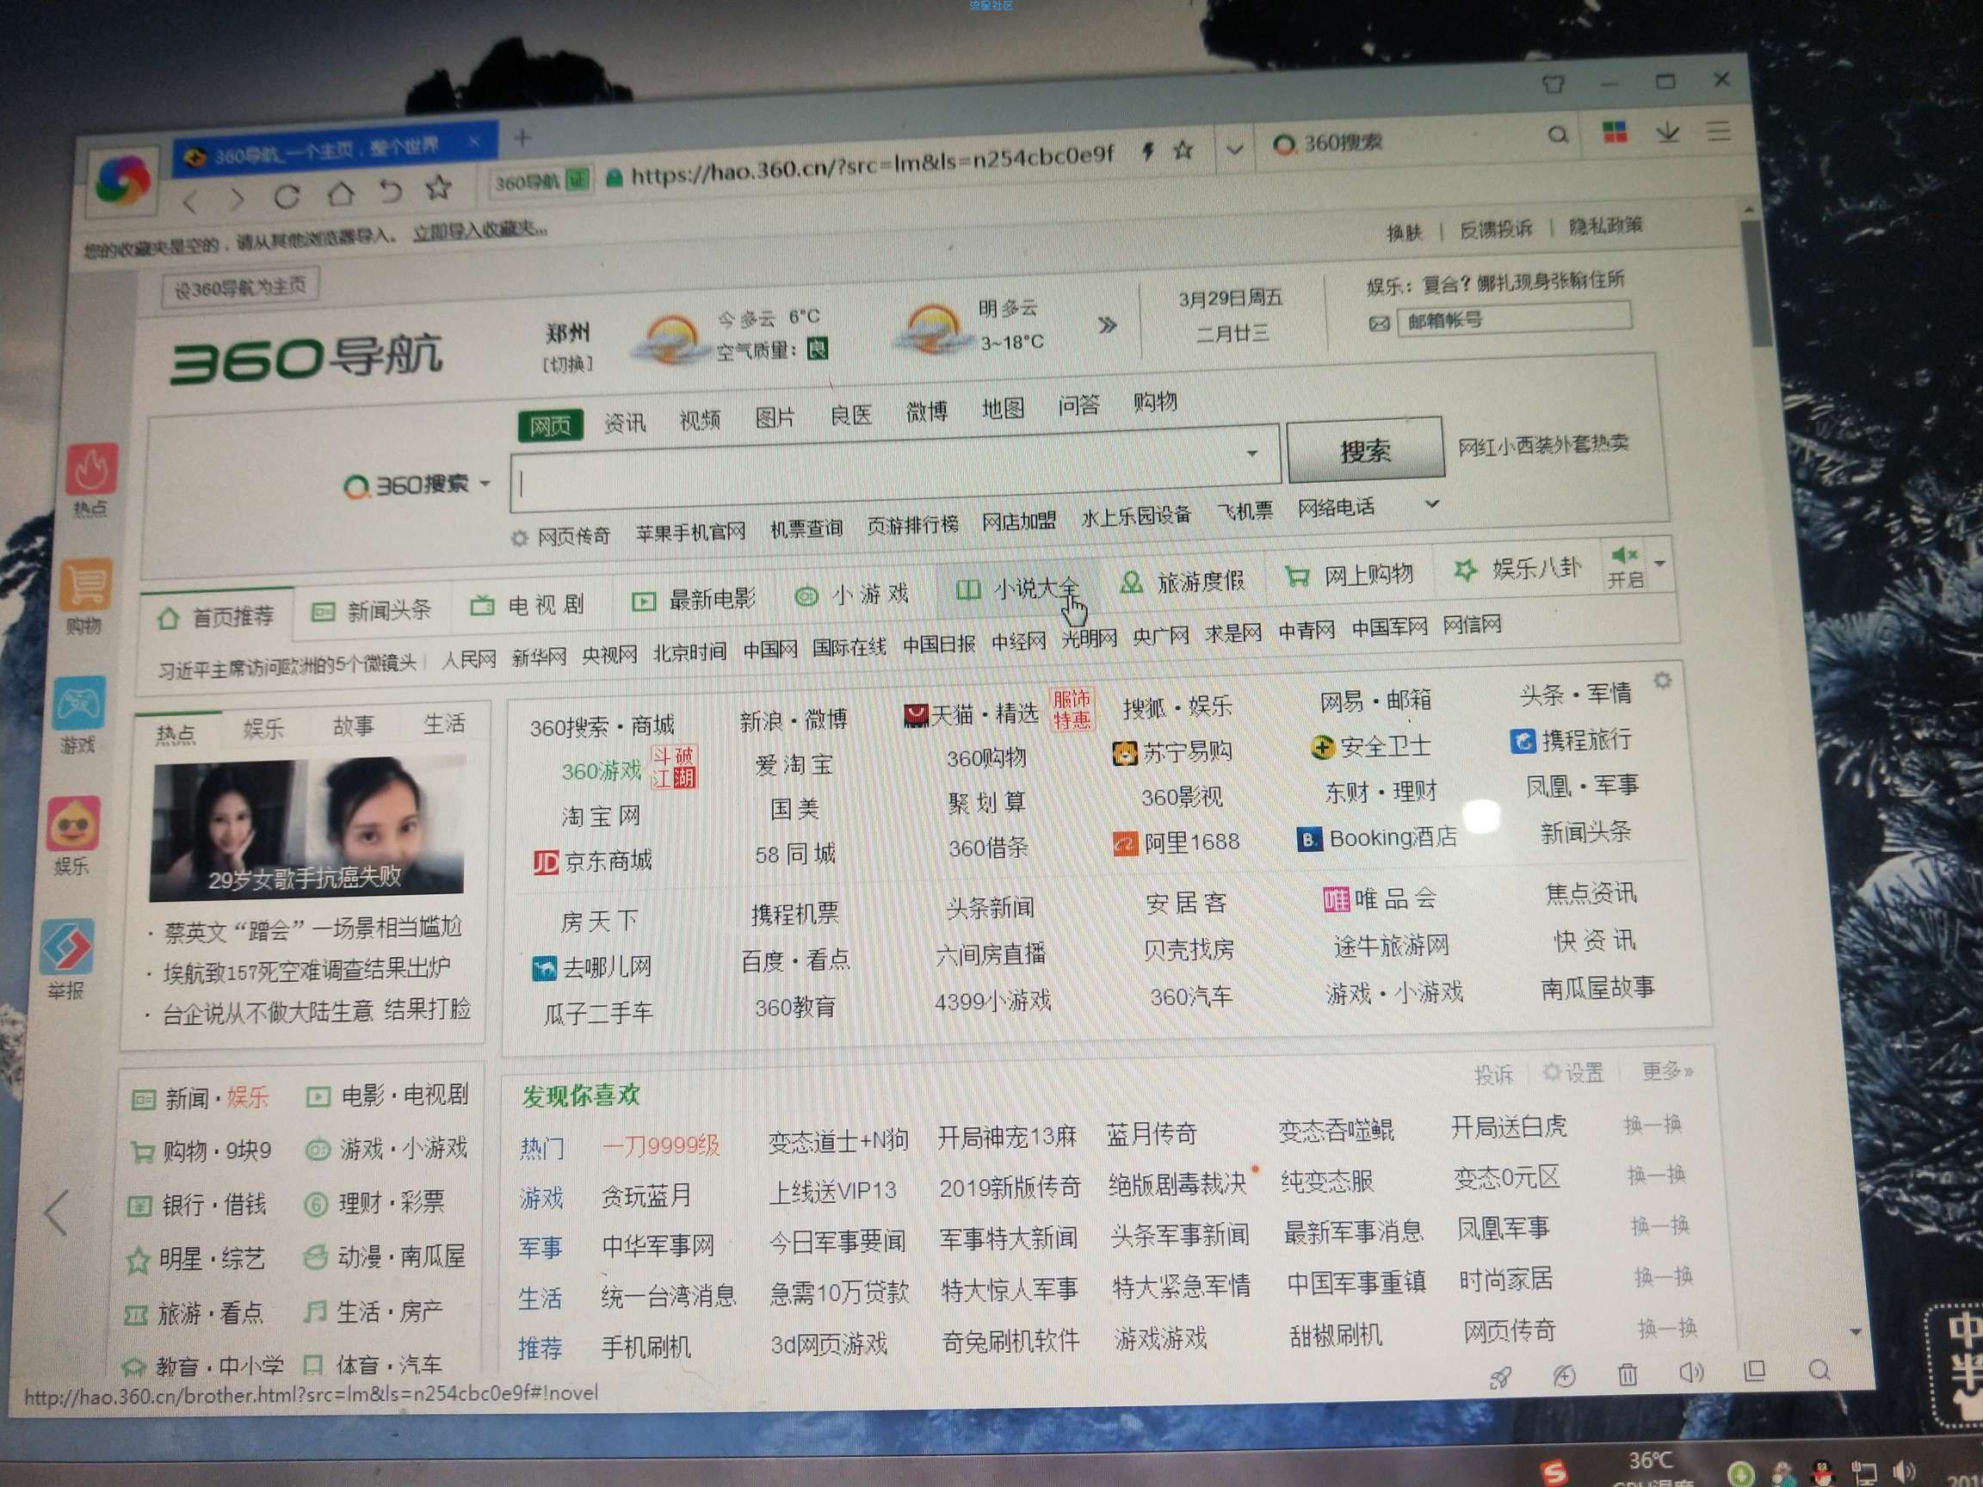Open the search input suggestion dropdown arrow
Viewport: 1983px width, 1487px height.
(1251, 453)
